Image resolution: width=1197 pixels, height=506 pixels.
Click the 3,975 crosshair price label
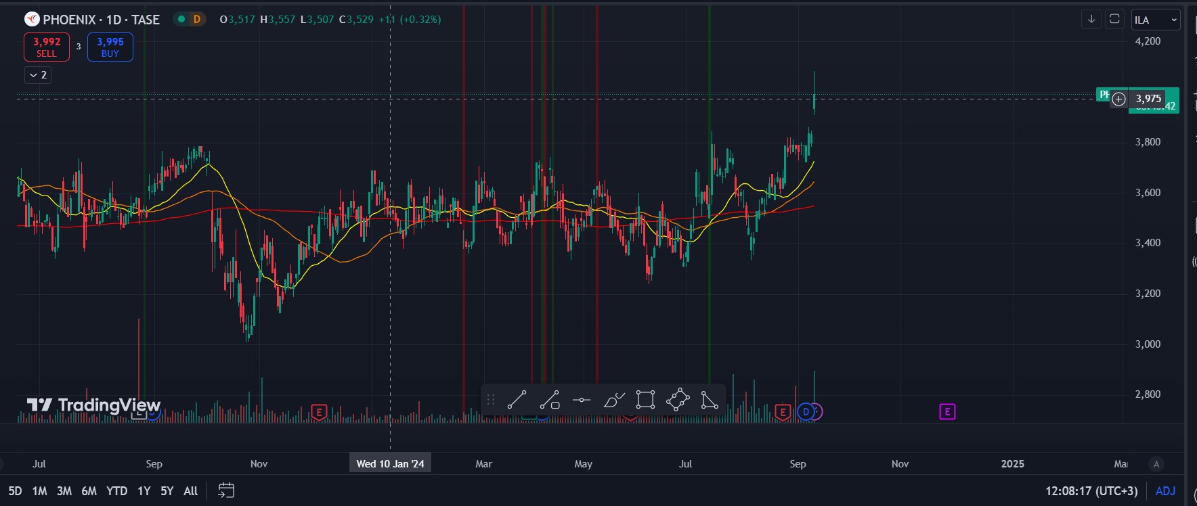(1149, 99)
